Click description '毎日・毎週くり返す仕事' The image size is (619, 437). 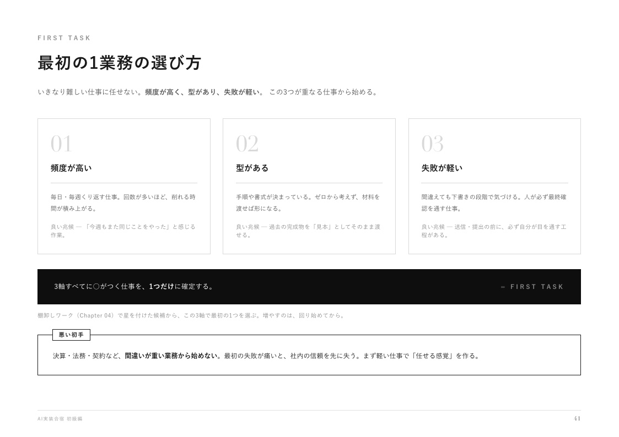(x=123, y=203)
